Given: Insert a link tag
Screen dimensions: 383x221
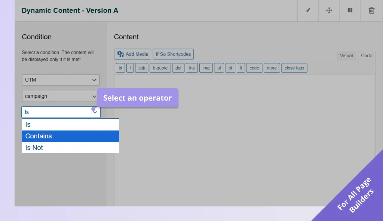Looking at the screenshot, I should [x=142, y=68].
